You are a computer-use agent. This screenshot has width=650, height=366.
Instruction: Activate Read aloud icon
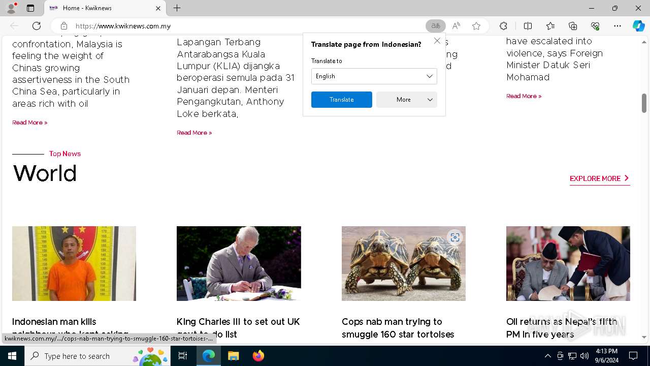point(456,26)
